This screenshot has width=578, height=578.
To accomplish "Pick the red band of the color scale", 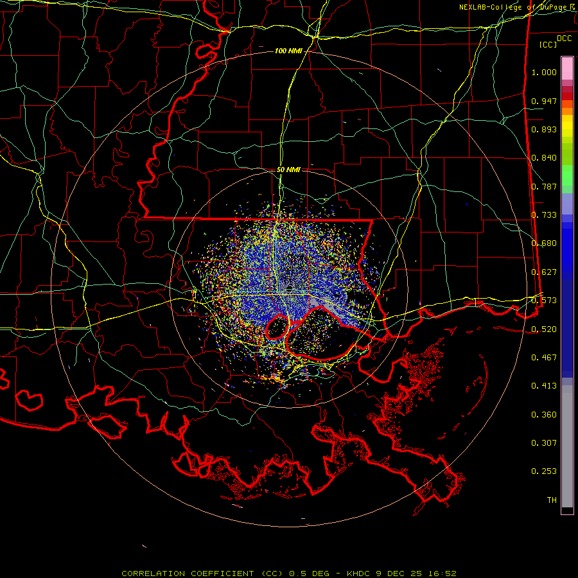I will [567, 96].
